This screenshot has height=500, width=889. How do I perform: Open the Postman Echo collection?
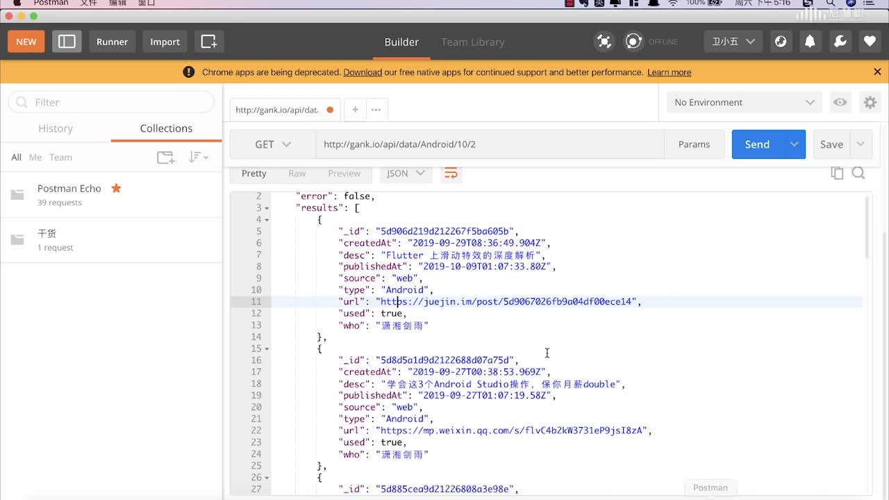coord(111,194)
